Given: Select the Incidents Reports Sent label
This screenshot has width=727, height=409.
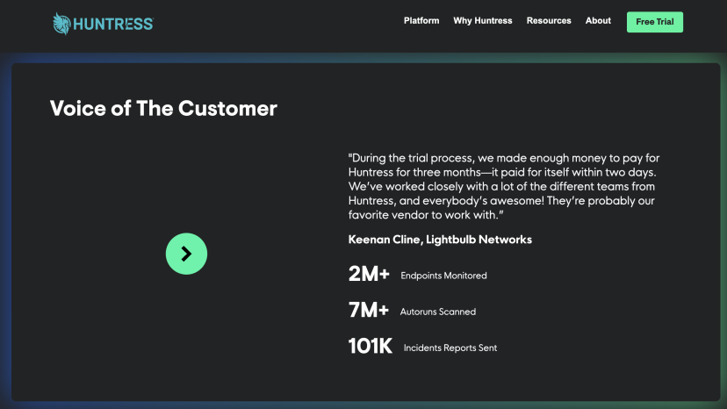Looking at the screenshot, I should [x=450, y=348].
